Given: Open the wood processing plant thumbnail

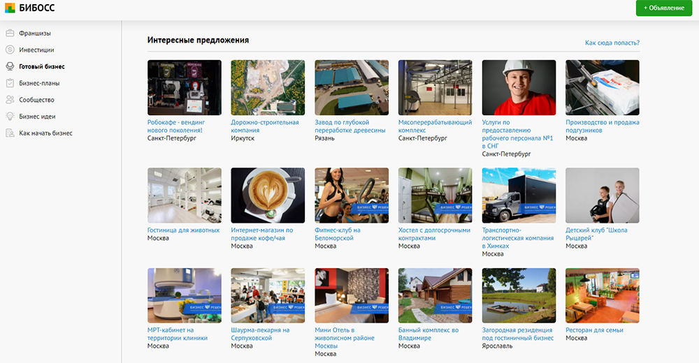Looking at the screenshot, I should pos(352,88).
